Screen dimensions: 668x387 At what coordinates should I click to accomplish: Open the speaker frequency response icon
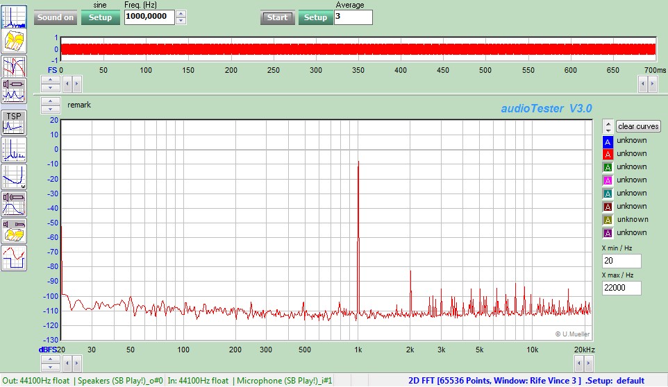14,204
